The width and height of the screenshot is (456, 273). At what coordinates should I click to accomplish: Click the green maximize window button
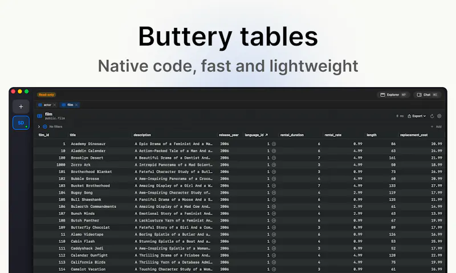tap(26, 91)
